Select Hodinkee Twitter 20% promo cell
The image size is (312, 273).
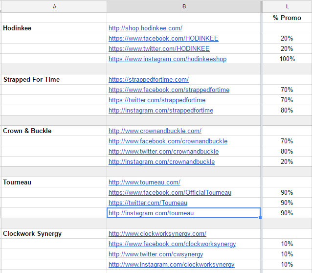click(287, 48)
